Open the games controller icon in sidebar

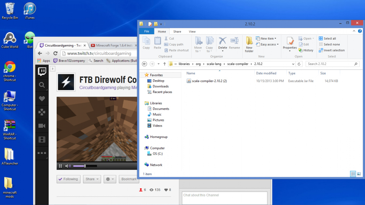[42, 112]
